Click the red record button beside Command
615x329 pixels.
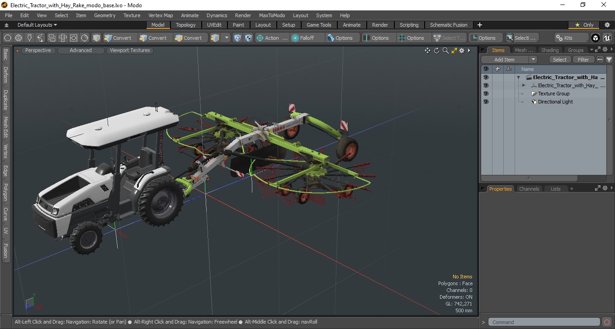pyautogui.click(x=607, y=322)
